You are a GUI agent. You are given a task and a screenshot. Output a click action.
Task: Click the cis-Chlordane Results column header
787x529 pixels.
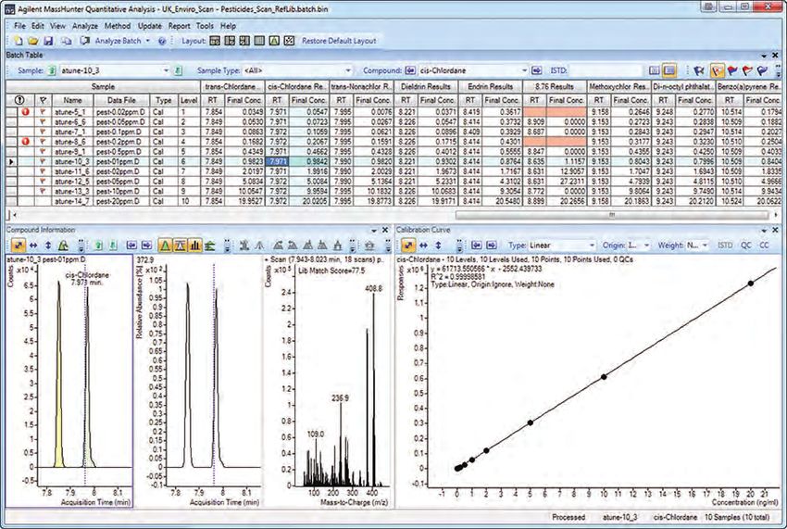tap(297, 86)
